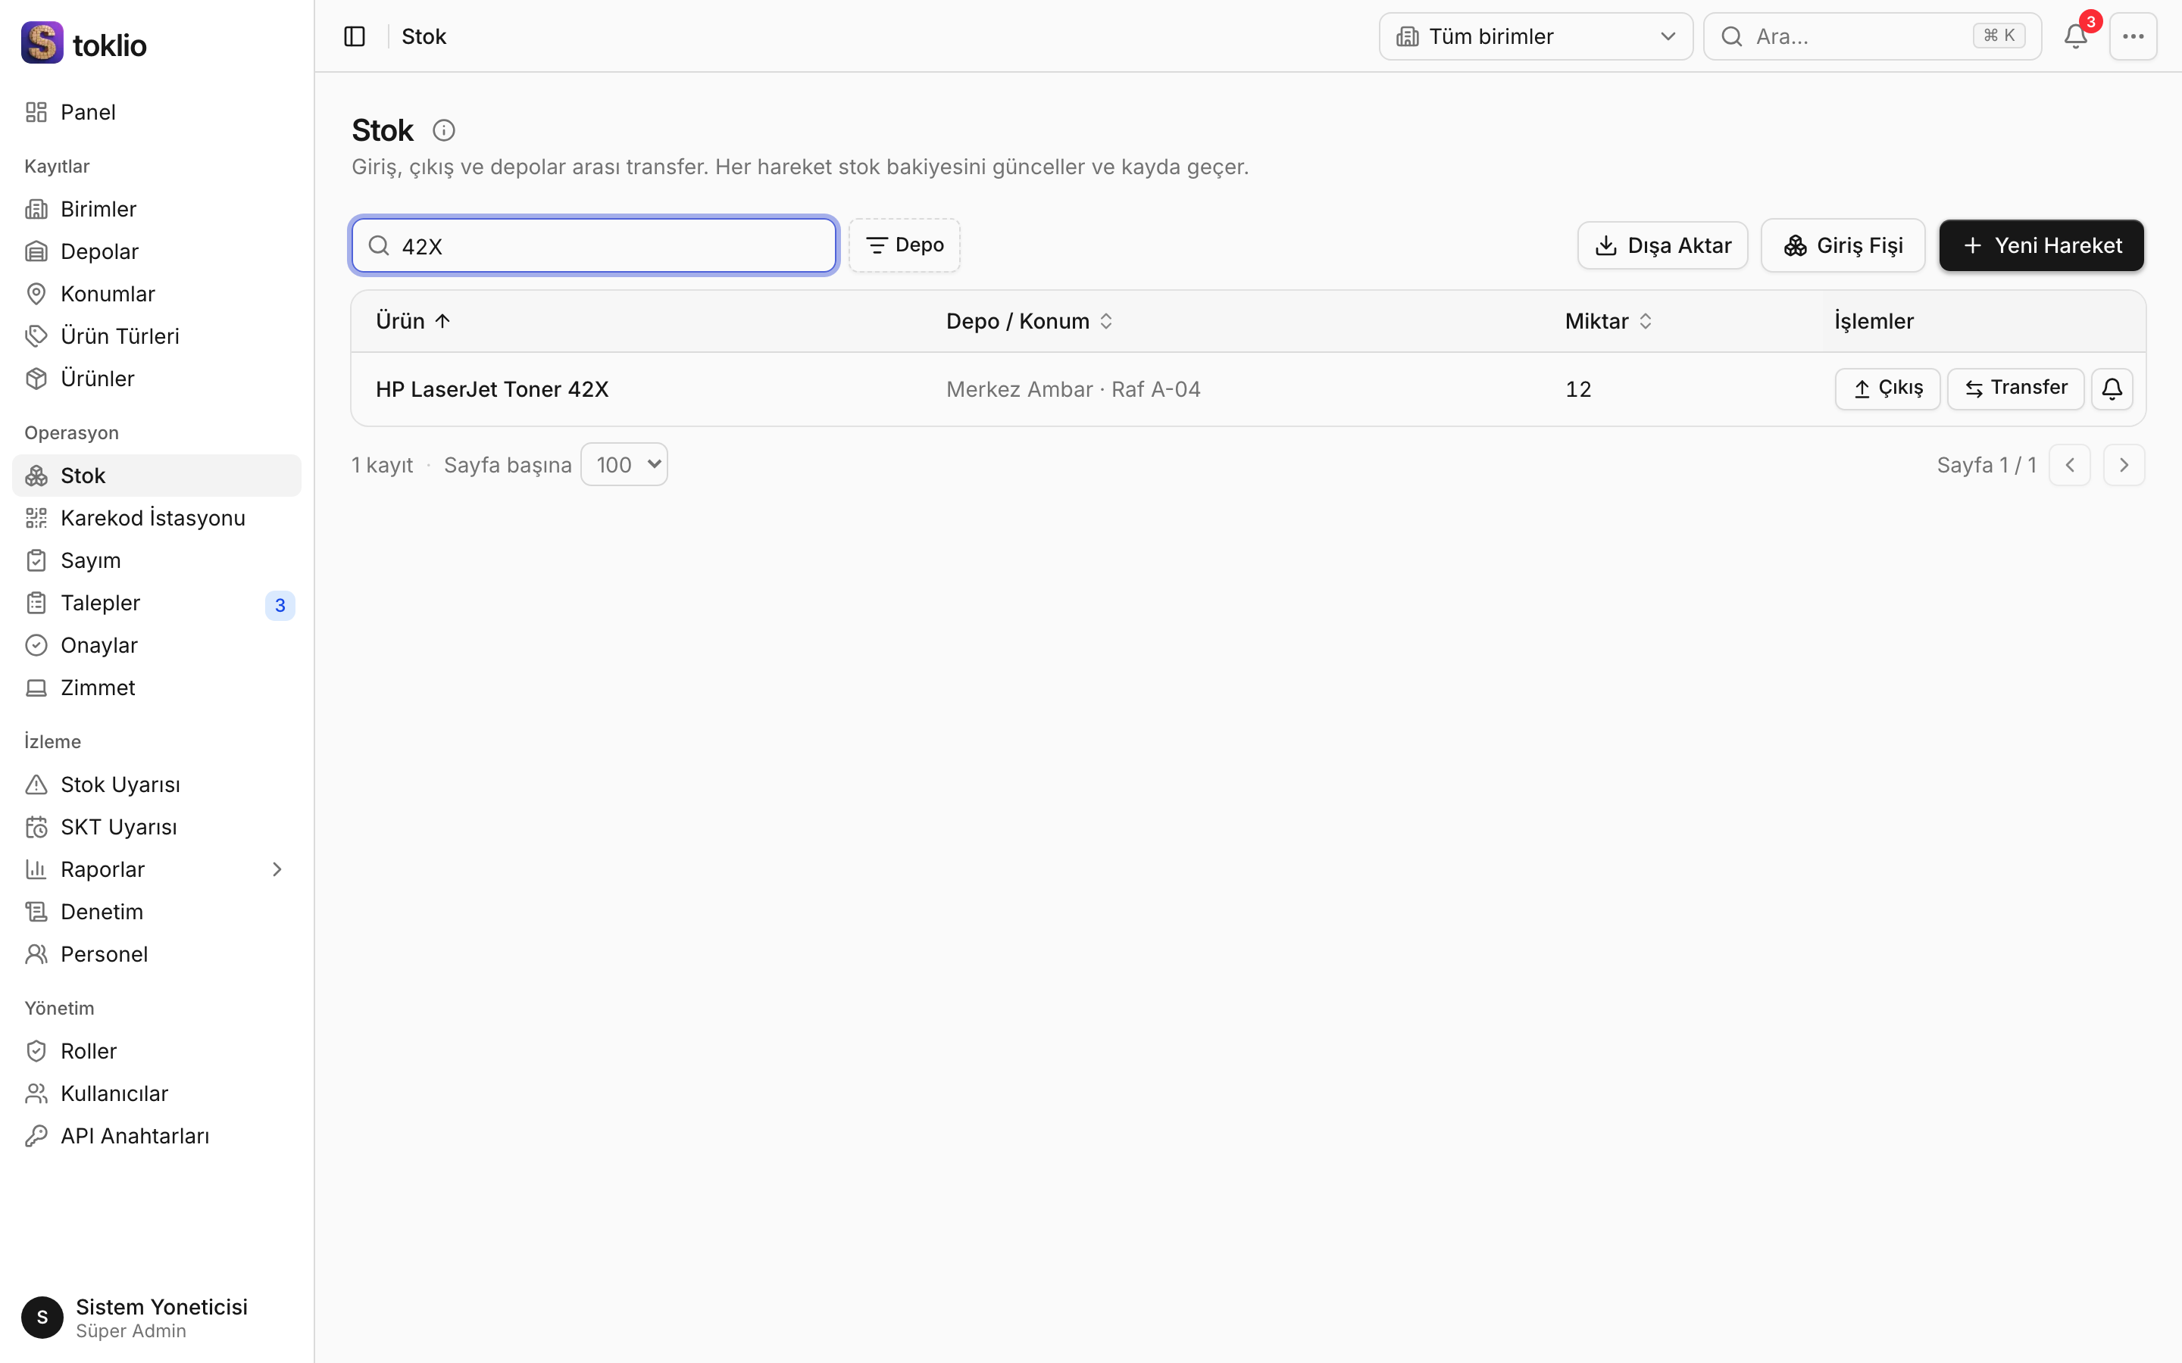
Task: Open the Depo filter button
Action: click(905, 245)
